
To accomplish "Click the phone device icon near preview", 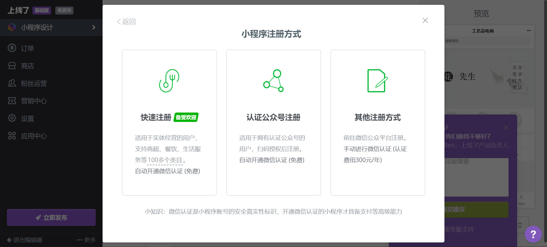I will tap(520, 225).
